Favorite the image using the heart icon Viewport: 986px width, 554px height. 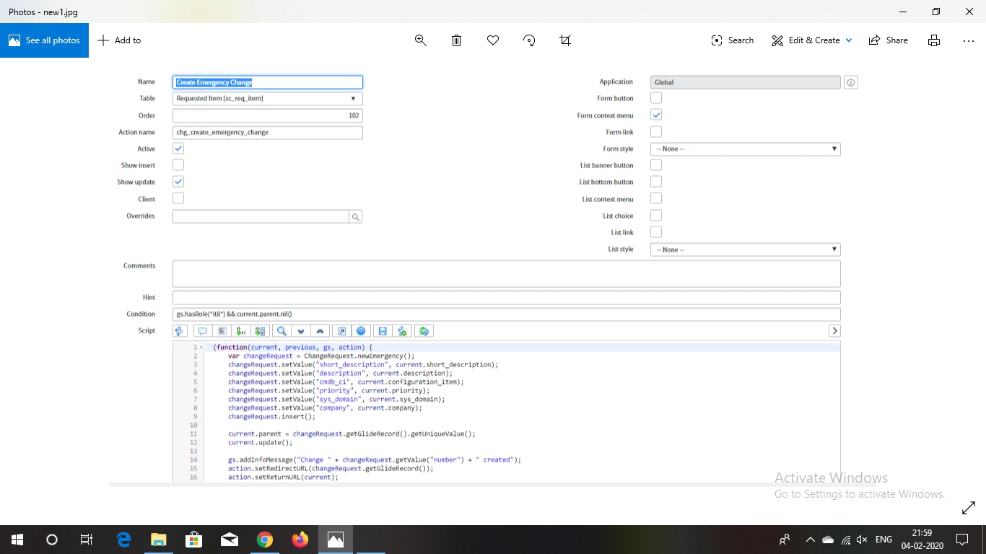(493, 40)
